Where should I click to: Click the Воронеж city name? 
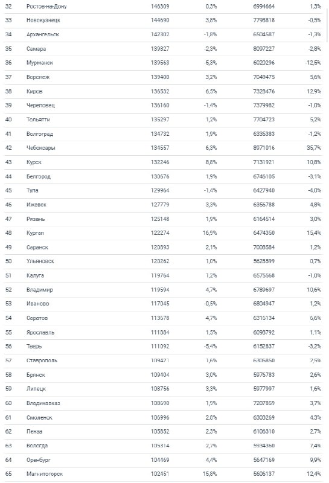pos(38,77)
